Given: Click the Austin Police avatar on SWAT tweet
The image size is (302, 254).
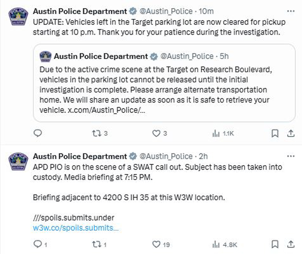Looking at the screenshot, I should pyautogui.click(x=18, y=161).
